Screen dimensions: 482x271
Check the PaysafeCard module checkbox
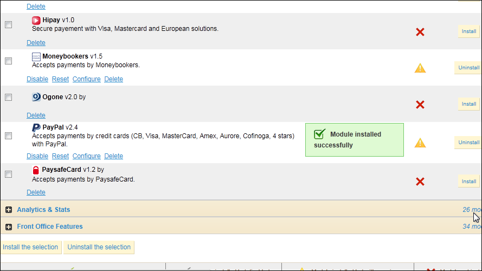(8, 175)
